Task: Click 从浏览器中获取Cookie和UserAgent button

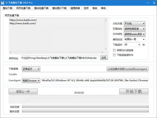Action: coord(127,69)
